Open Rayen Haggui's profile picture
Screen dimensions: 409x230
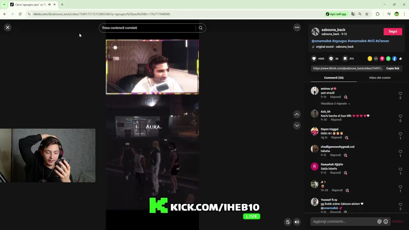click(315, 131)
